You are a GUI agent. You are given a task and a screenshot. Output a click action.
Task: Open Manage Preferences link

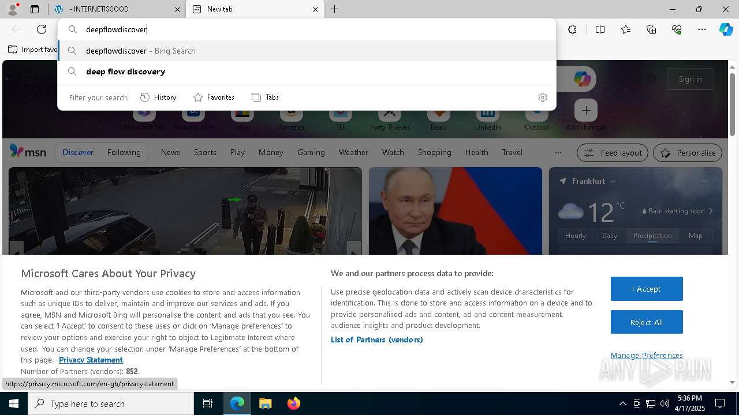[x=647, y=355]
